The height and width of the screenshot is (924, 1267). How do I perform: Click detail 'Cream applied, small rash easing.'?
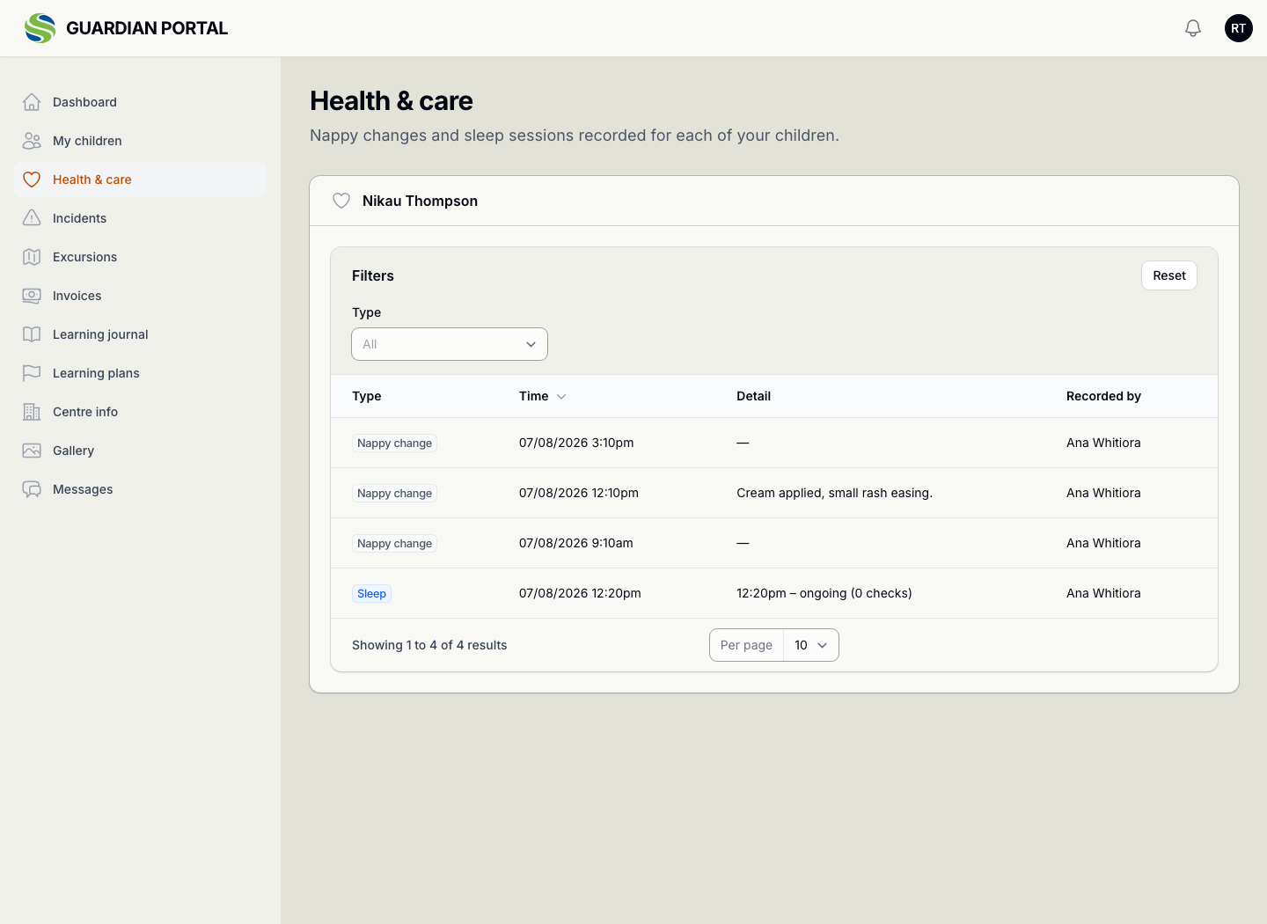click(x=834, y=493)
